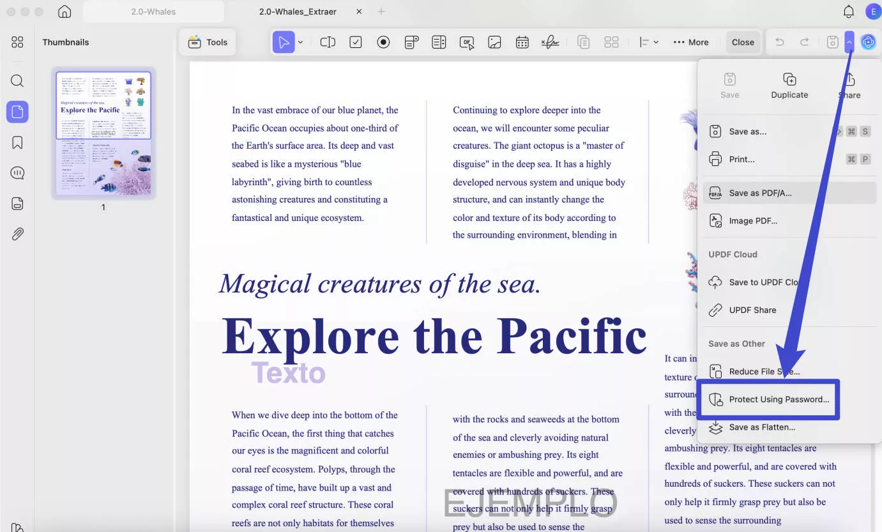This screenshot has height=532, width=882.
Task: Close the 2.0-Whales_Extraer tab
Action: pyautogui.click(x=359, y=11)
